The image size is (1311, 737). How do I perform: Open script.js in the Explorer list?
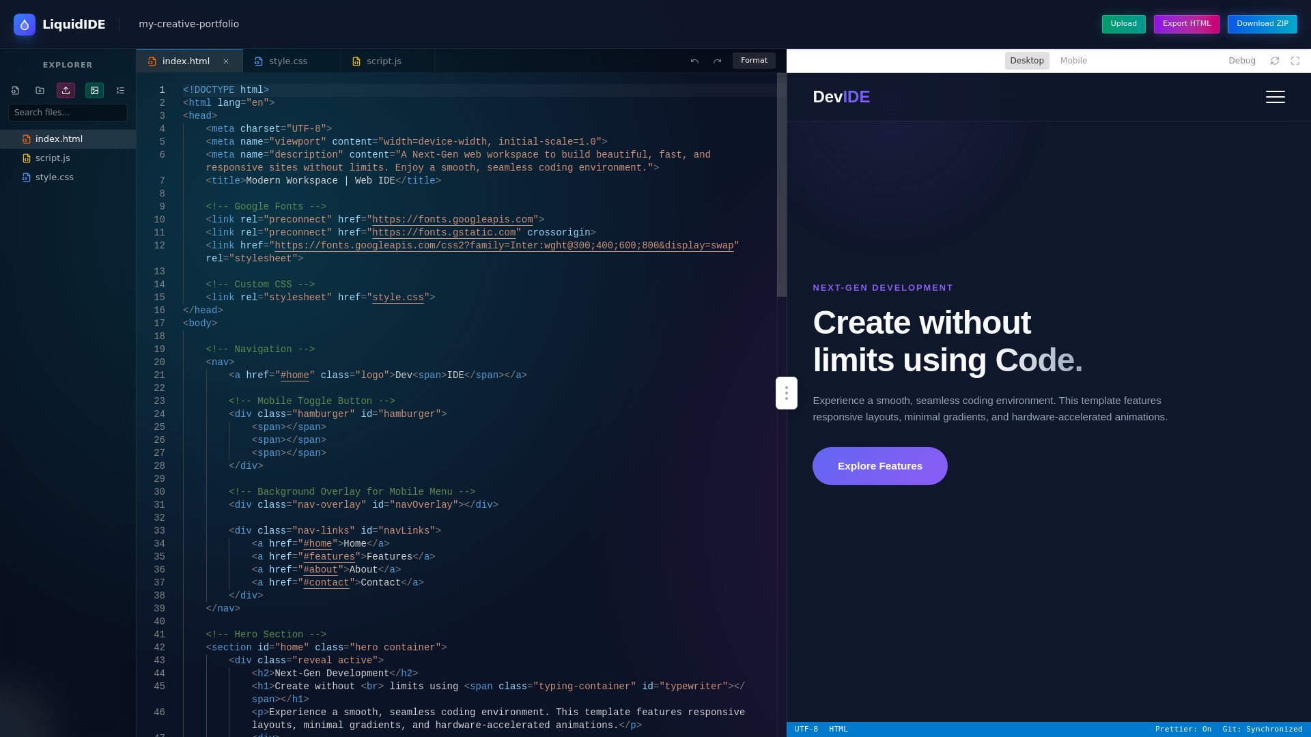click(68, 158)
